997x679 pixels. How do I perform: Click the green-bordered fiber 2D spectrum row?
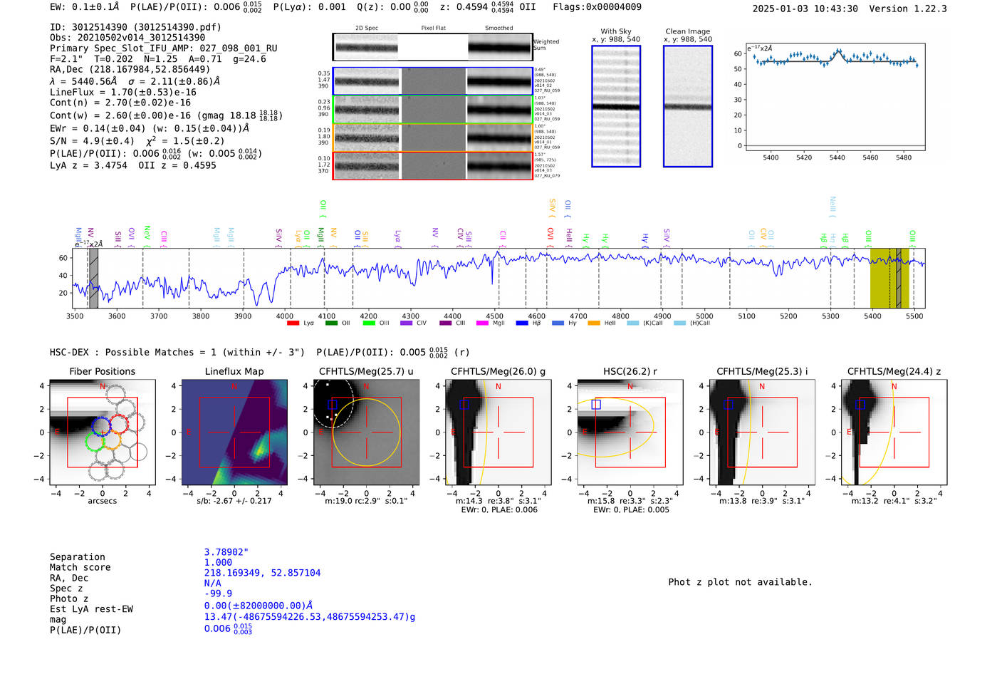coord(432,109)
